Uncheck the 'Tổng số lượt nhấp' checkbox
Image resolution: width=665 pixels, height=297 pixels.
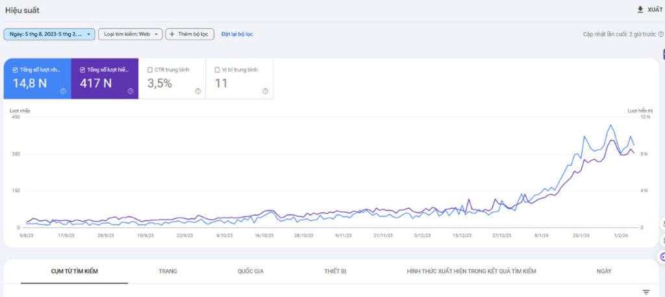(16, 70)
